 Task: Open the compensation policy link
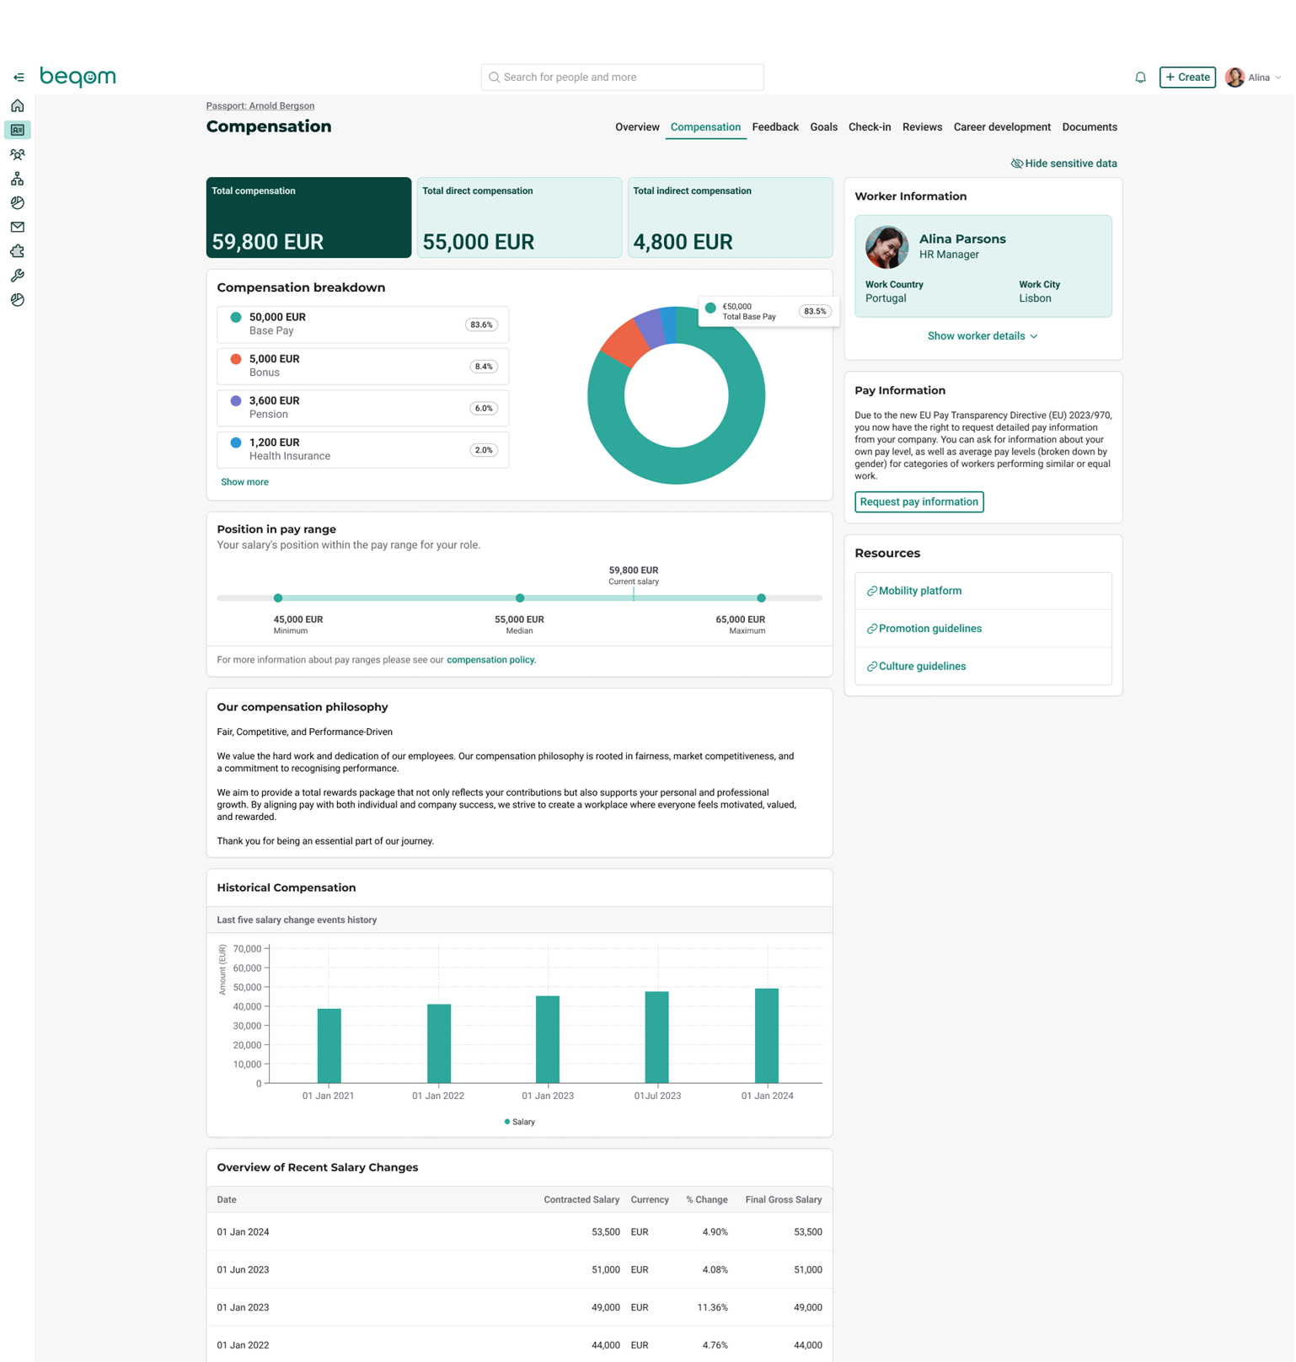coord(490,660)
